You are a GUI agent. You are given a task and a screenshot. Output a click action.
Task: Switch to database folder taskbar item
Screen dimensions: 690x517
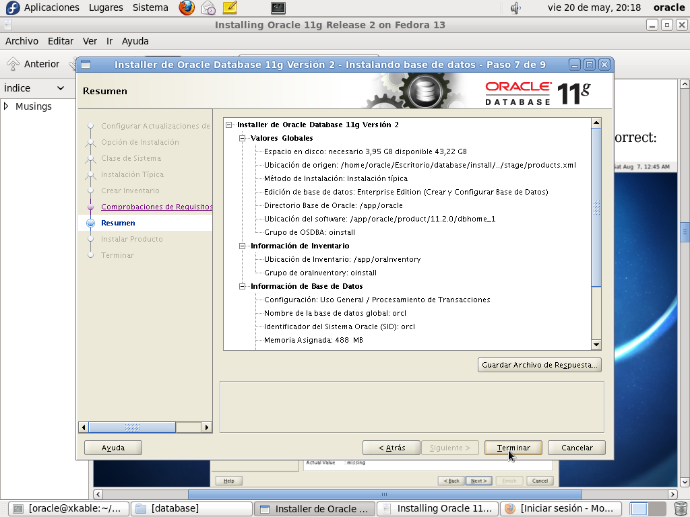[192, 509]
